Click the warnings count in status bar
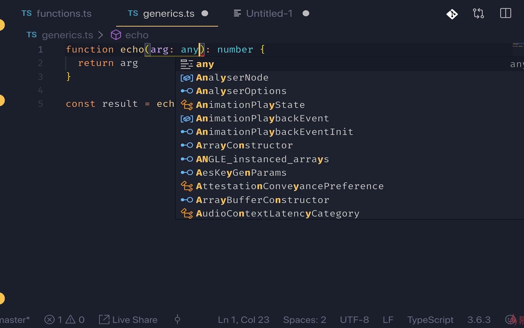This screenshot has width=524, height=328. (75, 320)
